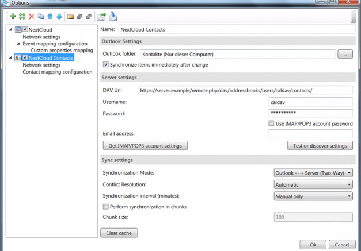Click the Conflict Resolution label
361x251 pixels.
[124, 184]
